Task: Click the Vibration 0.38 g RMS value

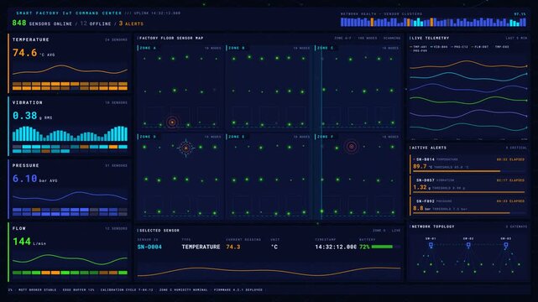Action: point(32,116)
